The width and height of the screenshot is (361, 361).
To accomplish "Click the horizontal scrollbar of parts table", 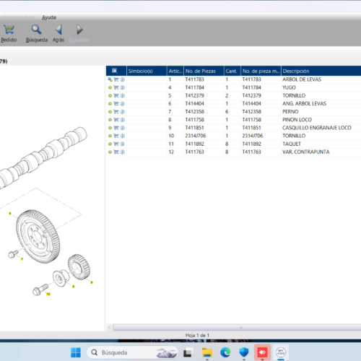I will (x=237, y=327).
